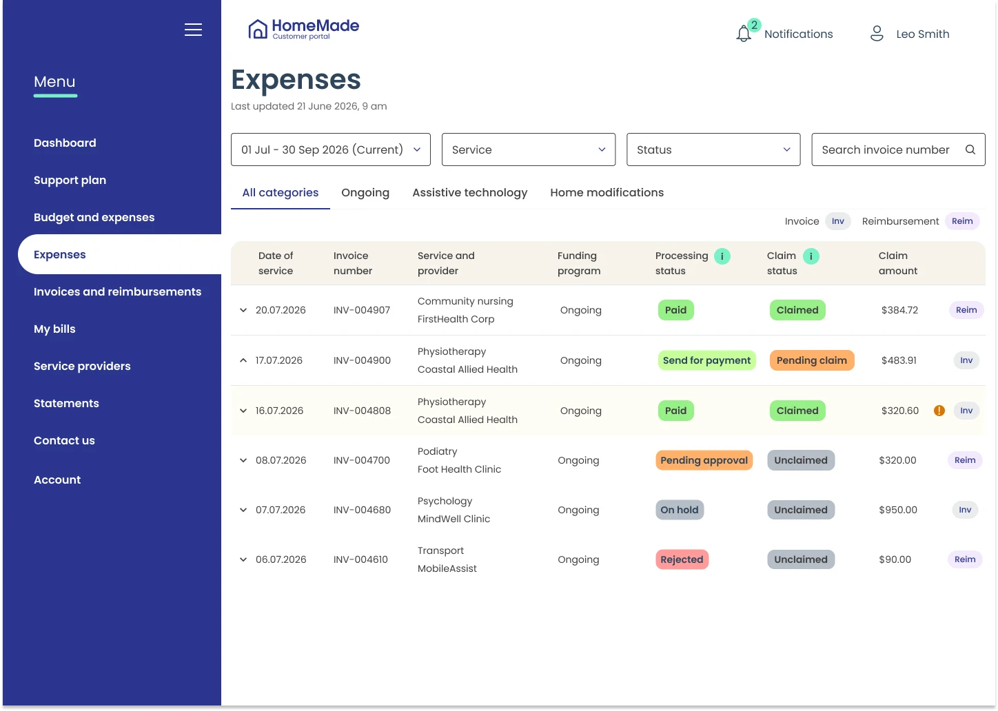
Task: Open the Service filter dropdown
Action: coord(529,150)
